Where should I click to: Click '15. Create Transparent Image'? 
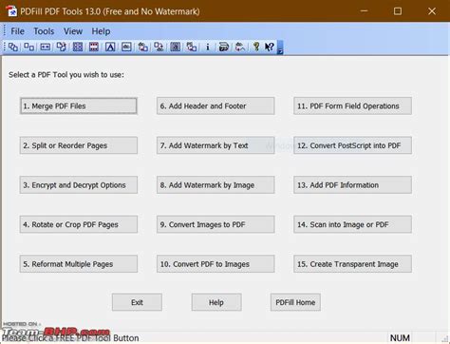[x=352, y=264]
